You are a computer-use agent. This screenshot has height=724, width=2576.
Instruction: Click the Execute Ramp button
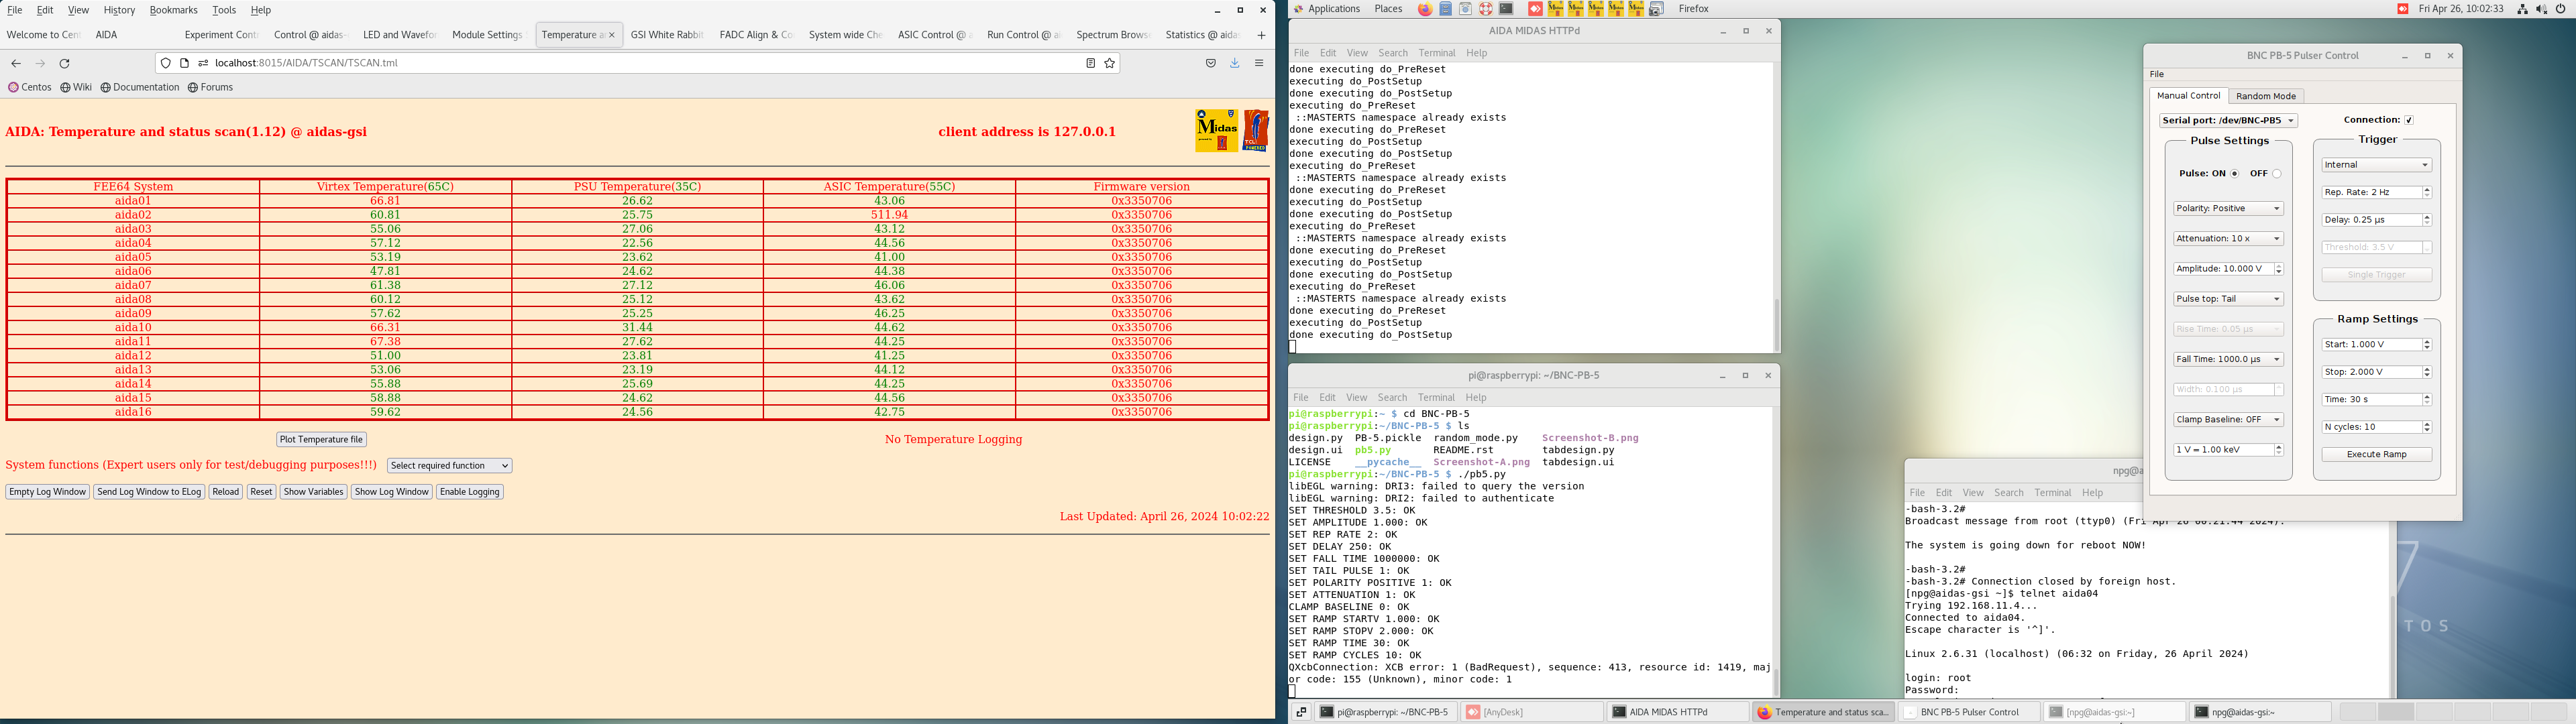click(2376, 454)
